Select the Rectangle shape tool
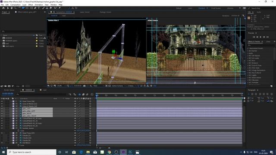The width and height of the screenshot is (276, 155). [31, 8]
